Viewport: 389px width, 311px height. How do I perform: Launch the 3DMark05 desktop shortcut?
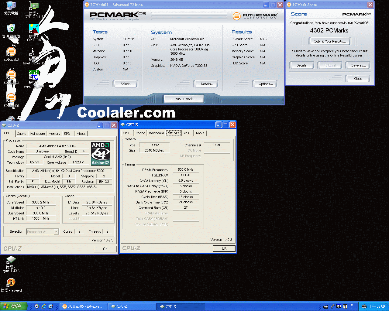click(x=11, y=77)
